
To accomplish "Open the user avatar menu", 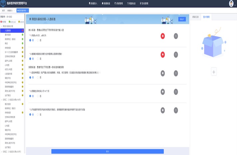I will [231, 4].
